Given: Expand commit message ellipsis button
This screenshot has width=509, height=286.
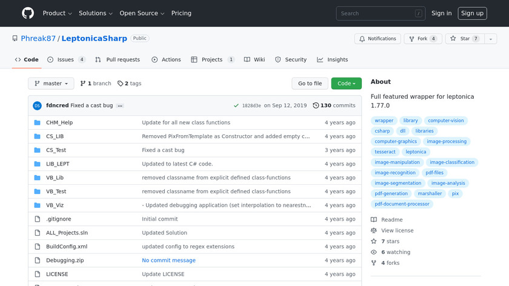Looking at the screenshot, I should 120,106.
